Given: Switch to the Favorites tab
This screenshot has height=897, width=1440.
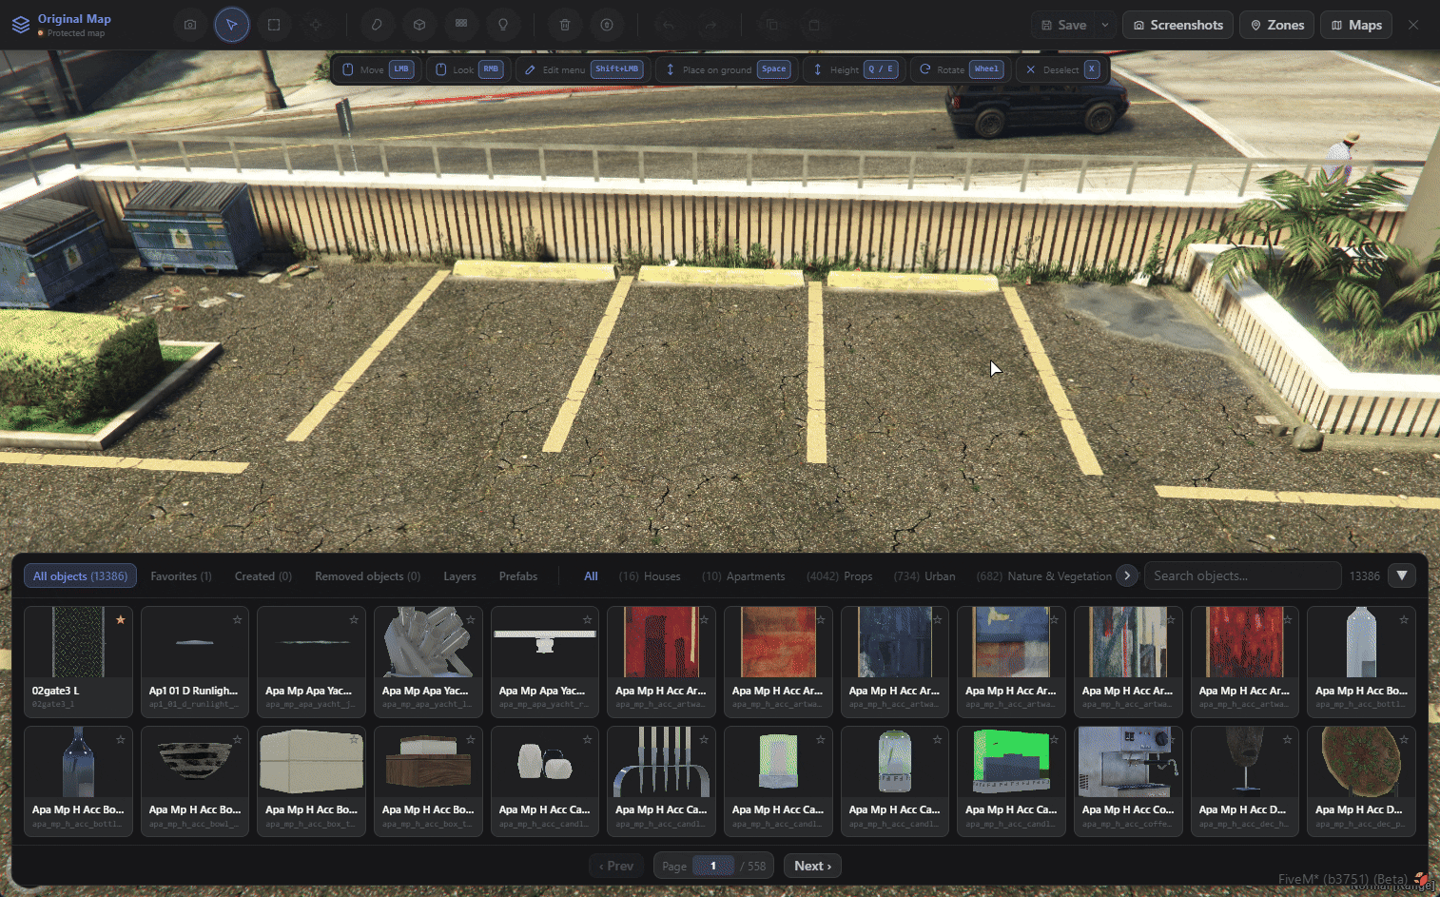Looking at the screenshot, I should [182, 576].
